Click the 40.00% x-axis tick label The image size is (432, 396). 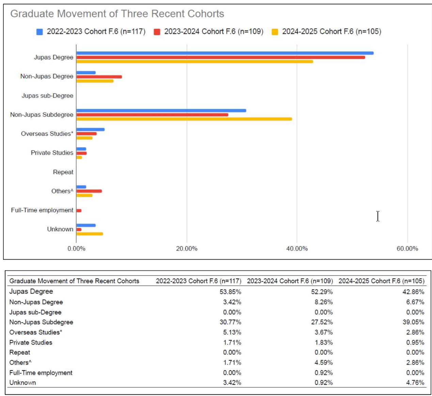pyautogui.click(x=297, y=249)
